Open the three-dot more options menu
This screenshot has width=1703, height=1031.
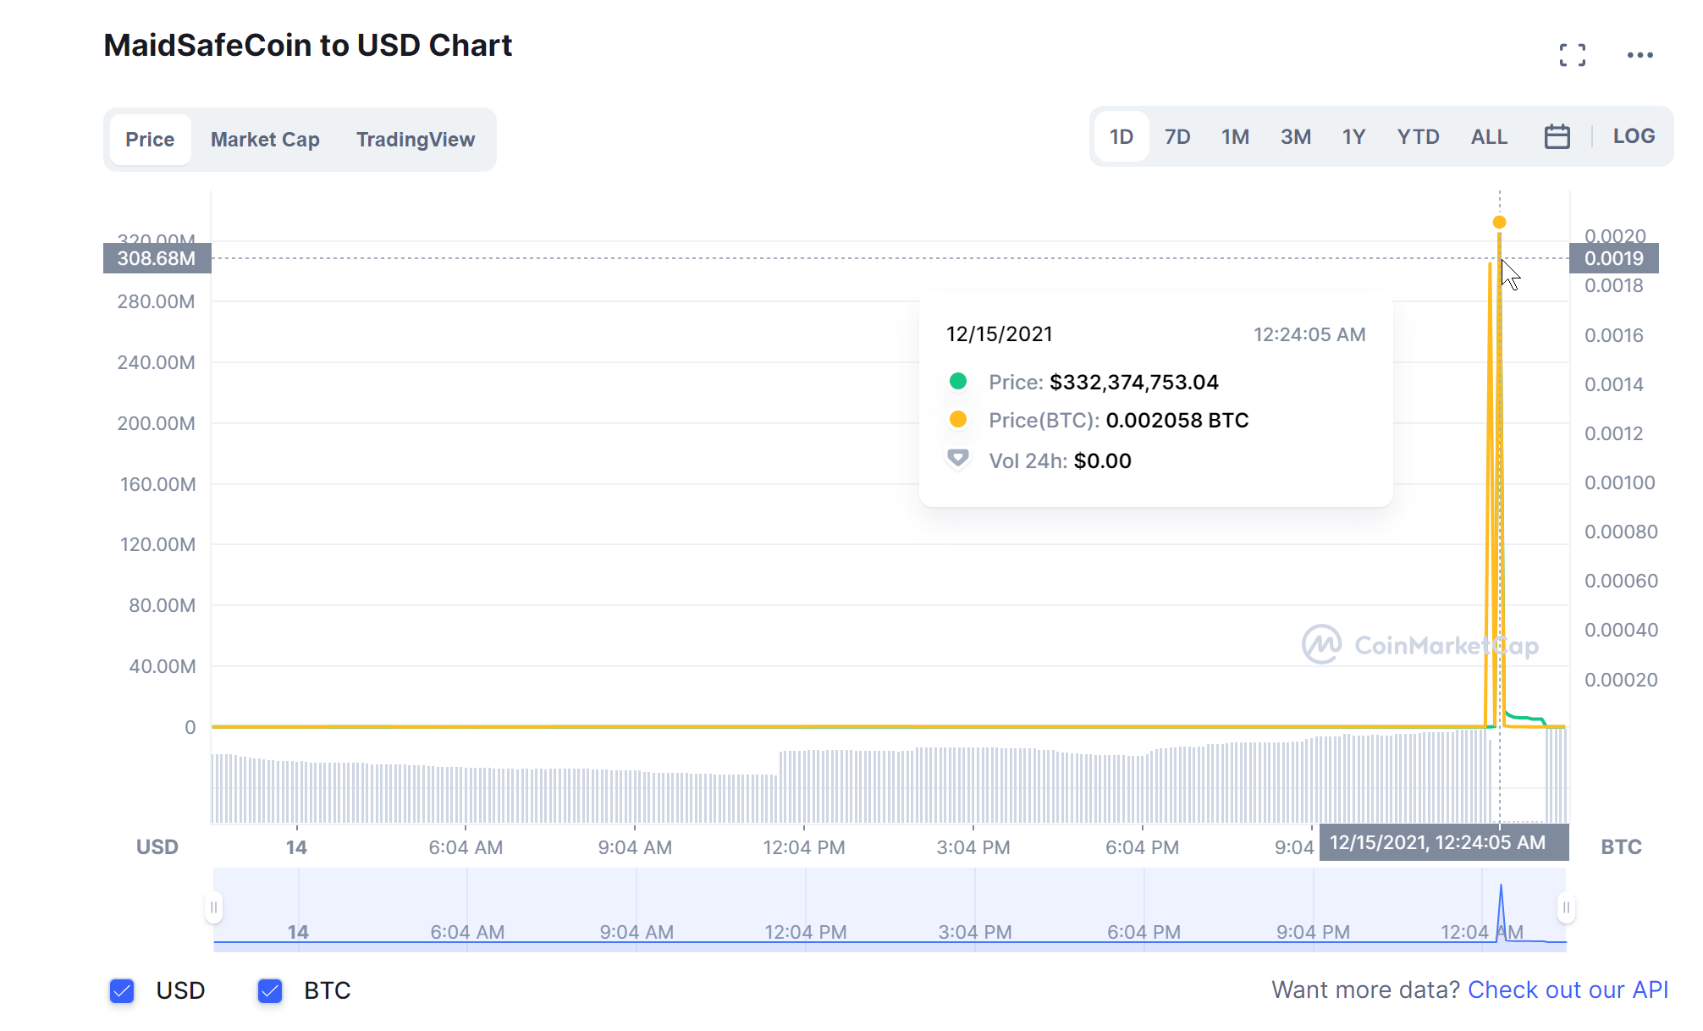[x=1640, y=55]
